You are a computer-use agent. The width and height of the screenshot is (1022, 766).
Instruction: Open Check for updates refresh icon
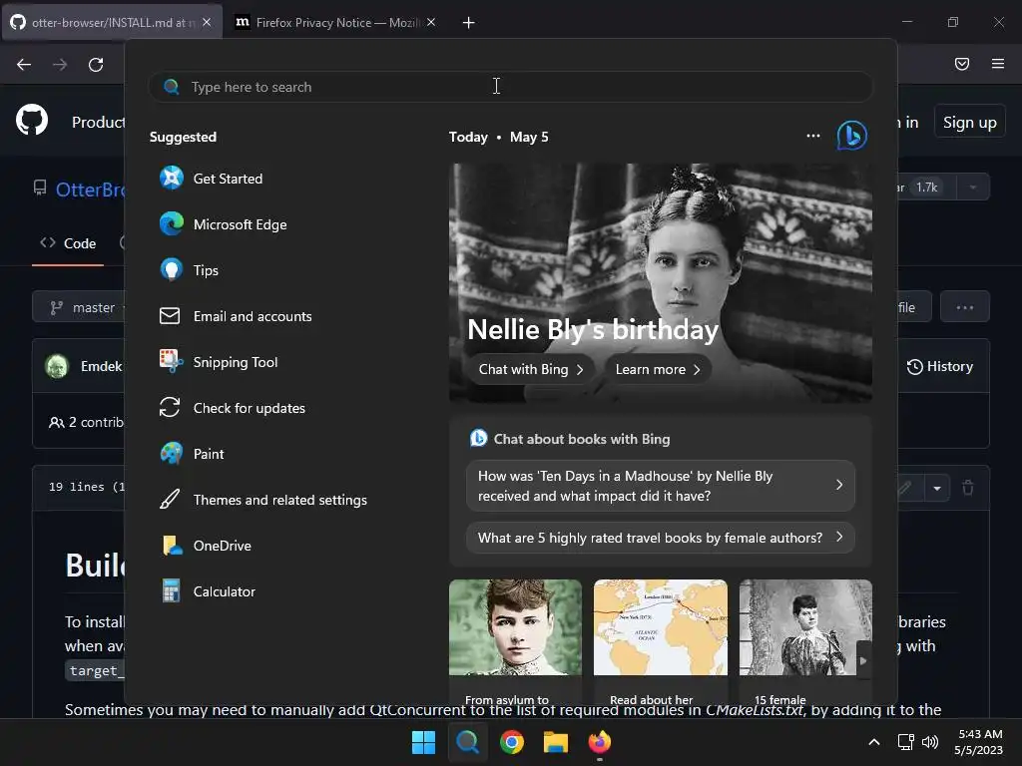point(170,408)
